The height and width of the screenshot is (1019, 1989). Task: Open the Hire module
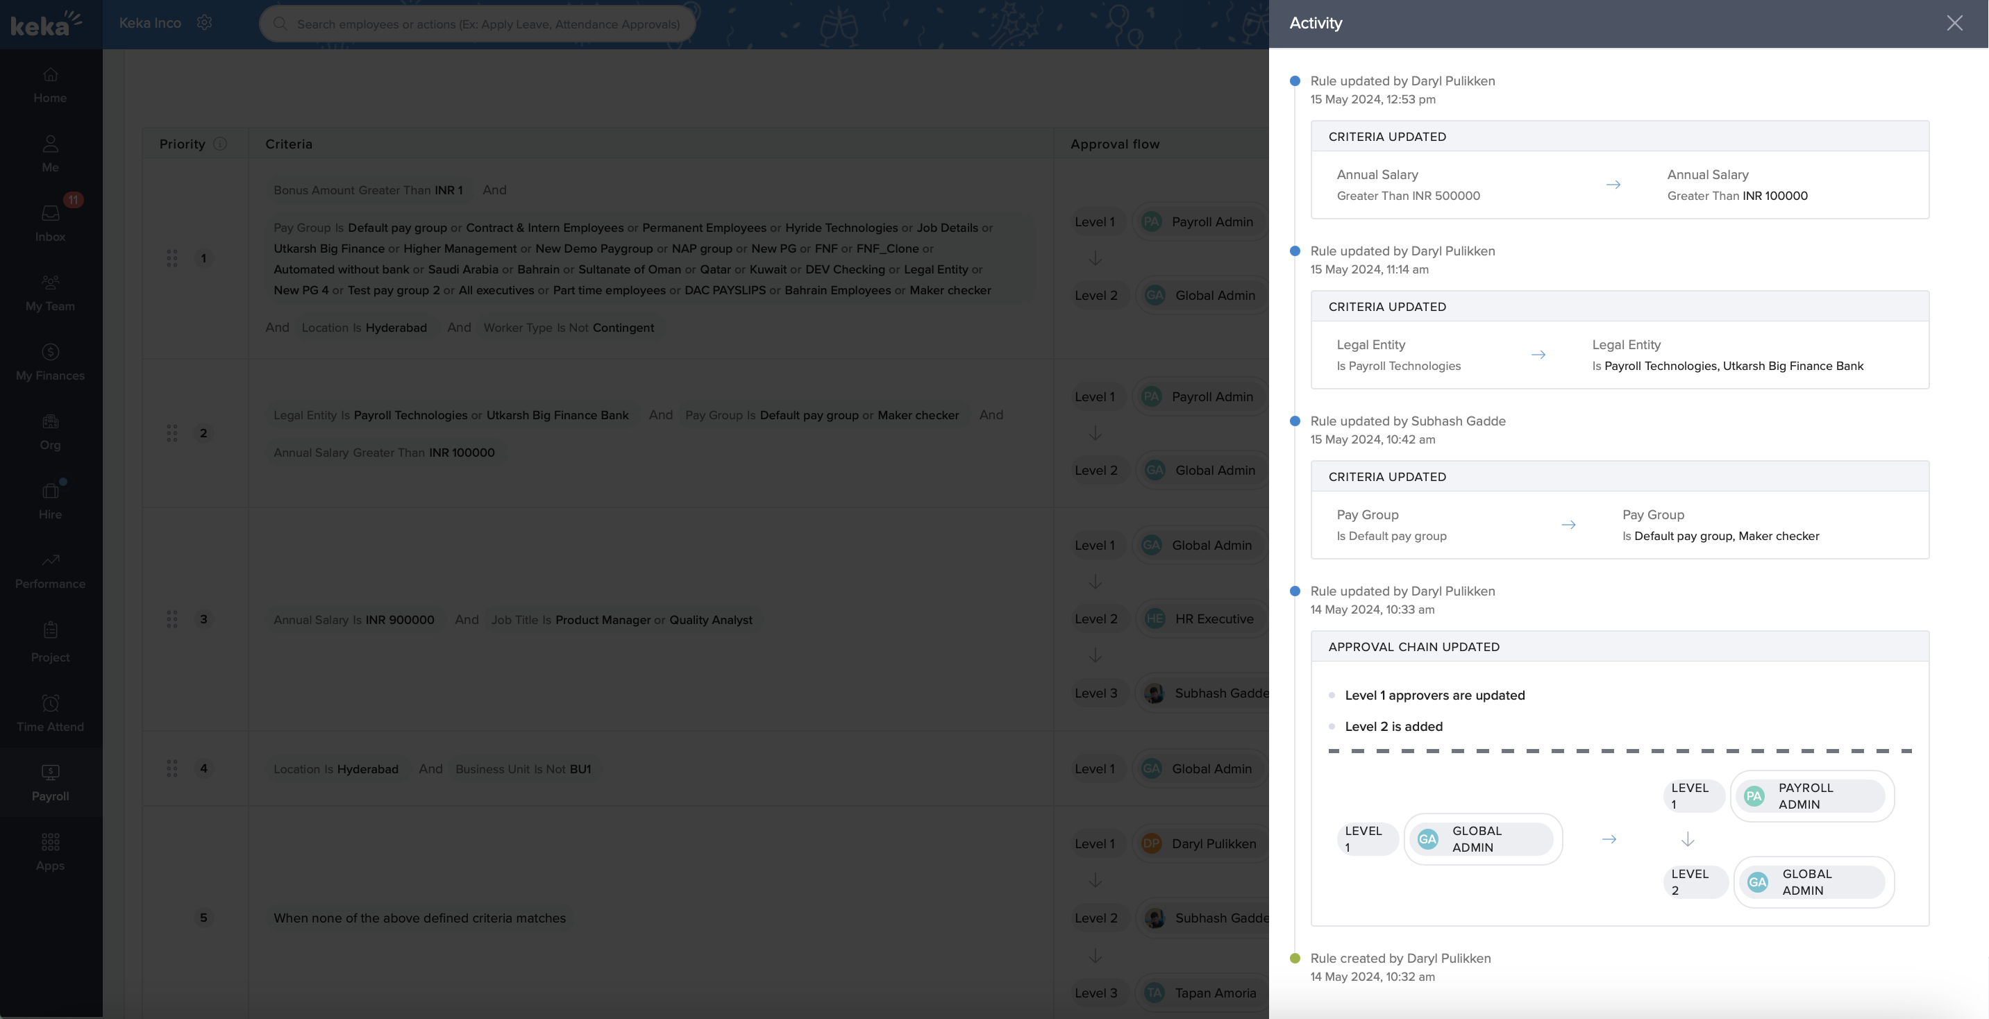(x=50, y=500)
